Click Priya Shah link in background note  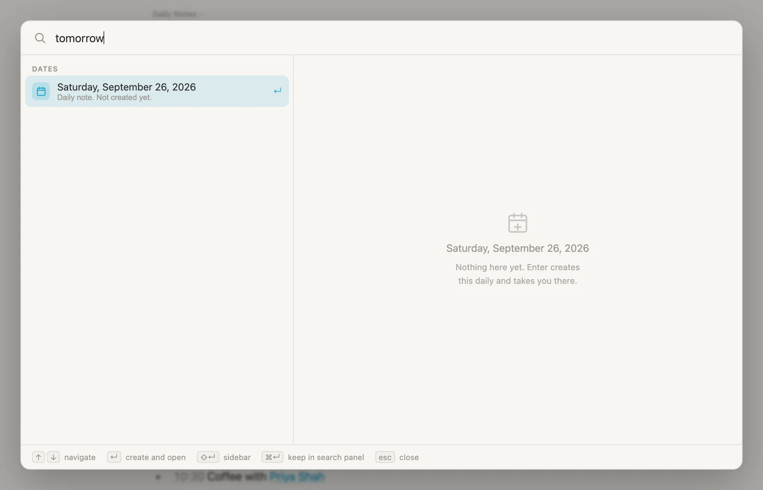(297, 477)
